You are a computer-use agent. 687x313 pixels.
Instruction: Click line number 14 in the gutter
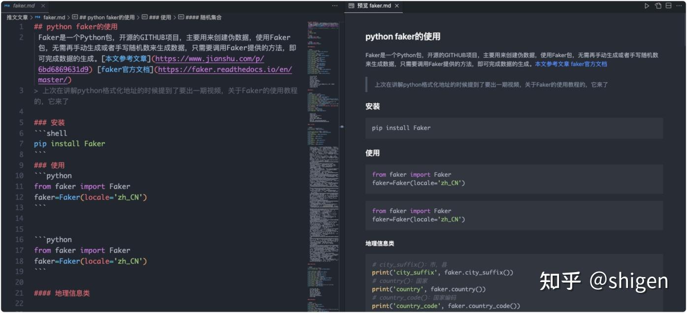pyautogui.click(x=19, y=219)
